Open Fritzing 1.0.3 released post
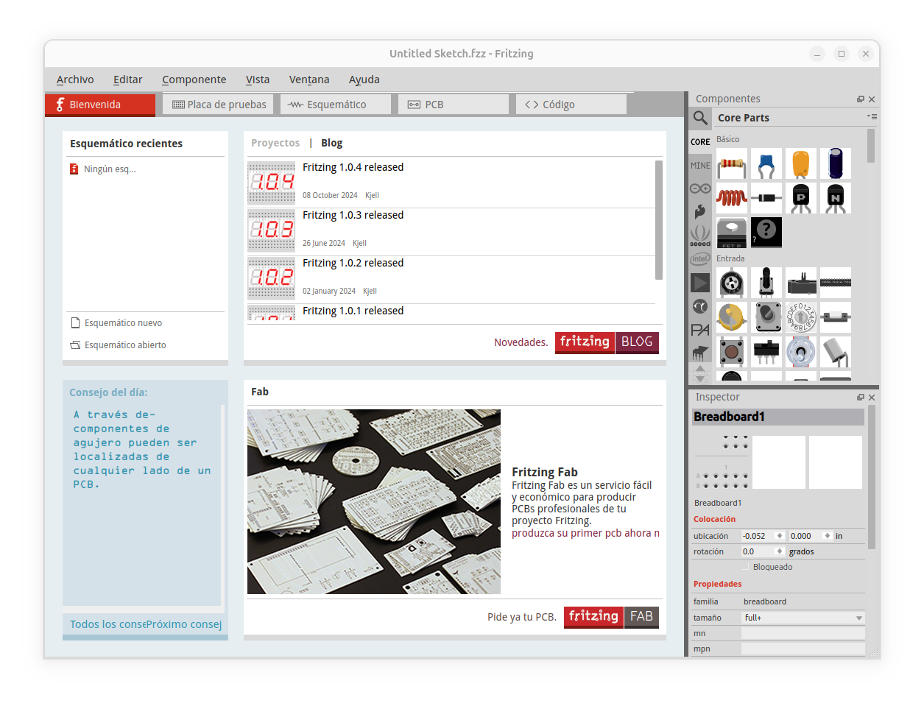The image size is (924, 706). click(353, 215)
